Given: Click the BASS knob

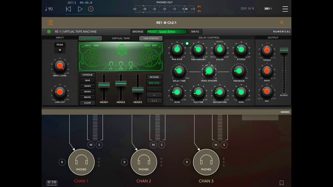Looking at the screenshot, I should 267,71.
